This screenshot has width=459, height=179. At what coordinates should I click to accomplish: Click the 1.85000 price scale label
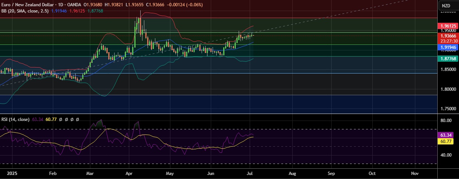pyautogui.click(x=448, y=69)
